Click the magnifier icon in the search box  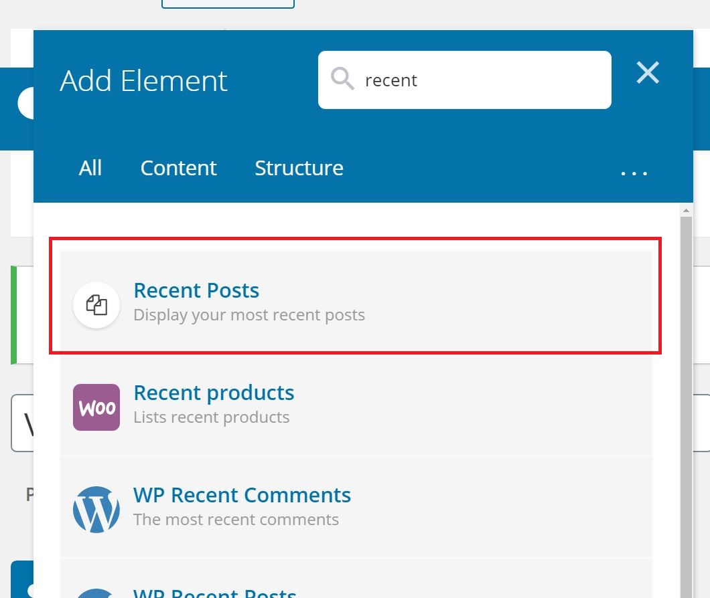coord(342,79)
